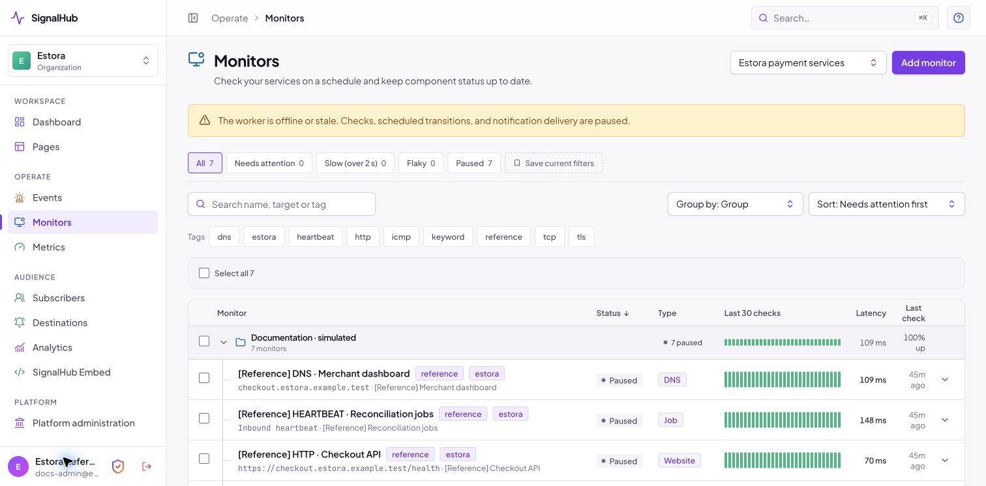
Task: Click the bookmark icon in Save current filters
Action: click(x=517, y=164)
